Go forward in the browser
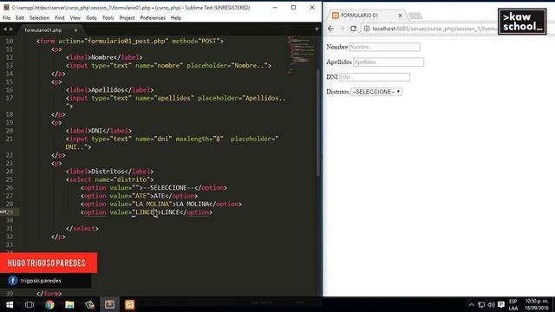Image resolution: width=555 pixels, height=312 pixels. coord(342,29)
